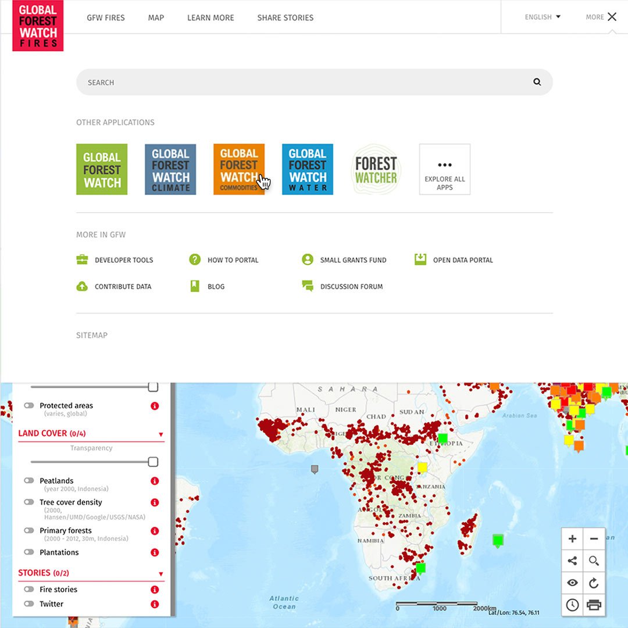Open the Map menu item
Screen dimensions: 628x628
(156, 17)
